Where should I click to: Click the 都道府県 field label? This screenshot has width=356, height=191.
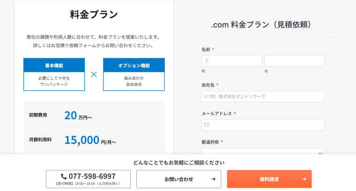[x=210, y=142]
